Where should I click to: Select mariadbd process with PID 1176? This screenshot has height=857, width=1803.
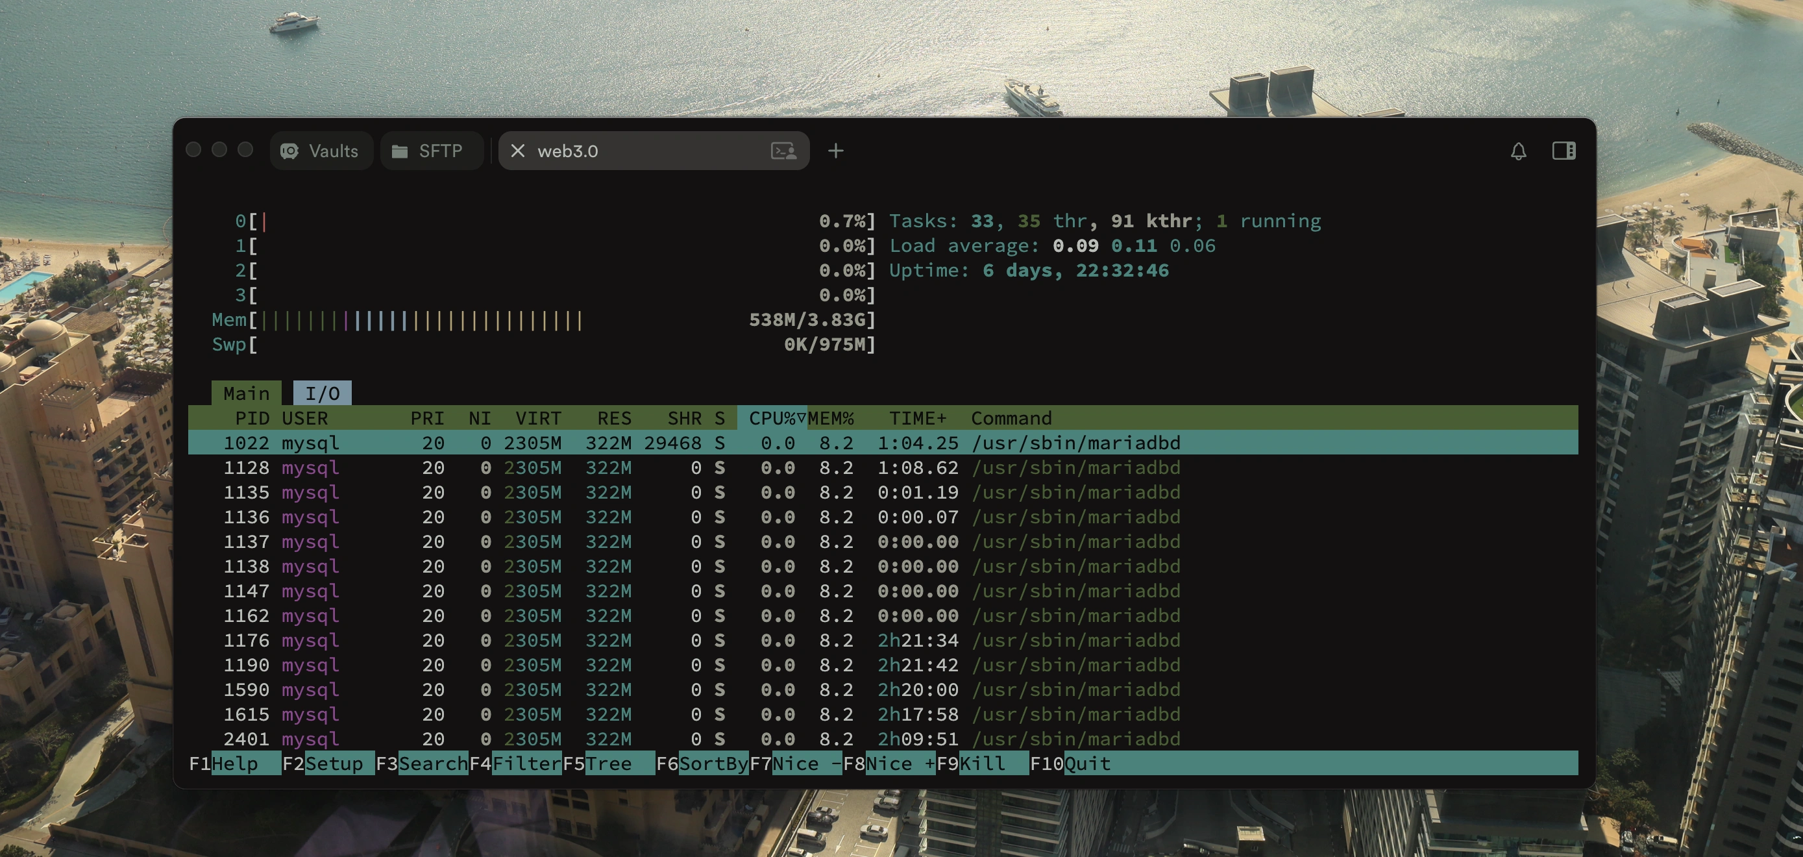[x=700, y=641]
